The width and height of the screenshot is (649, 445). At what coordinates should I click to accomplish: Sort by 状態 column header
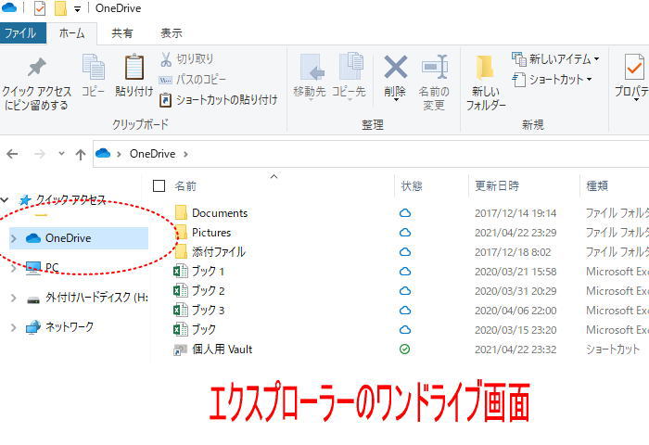pos(412,185)
